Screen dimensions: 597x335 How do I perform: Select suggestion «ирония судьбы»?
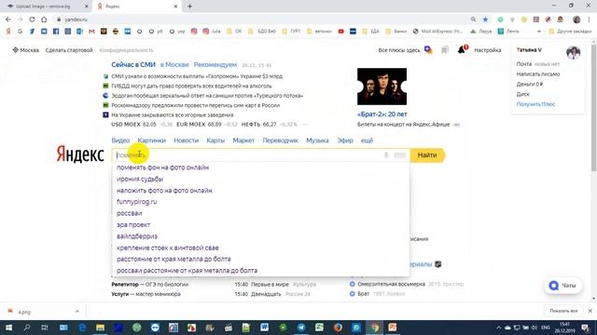pyautogui.click(x=140, y=179)
